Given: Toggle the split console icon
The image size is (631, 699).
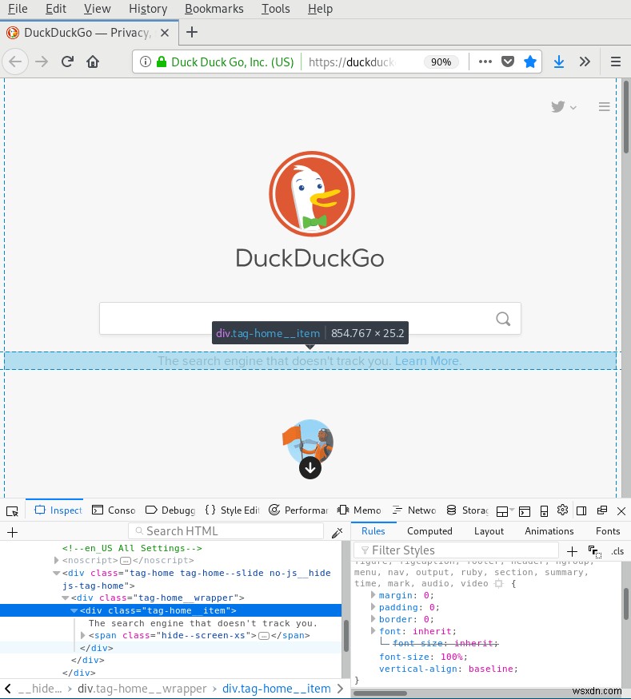Looking at the screenshot, I should [x=525, y=511].
